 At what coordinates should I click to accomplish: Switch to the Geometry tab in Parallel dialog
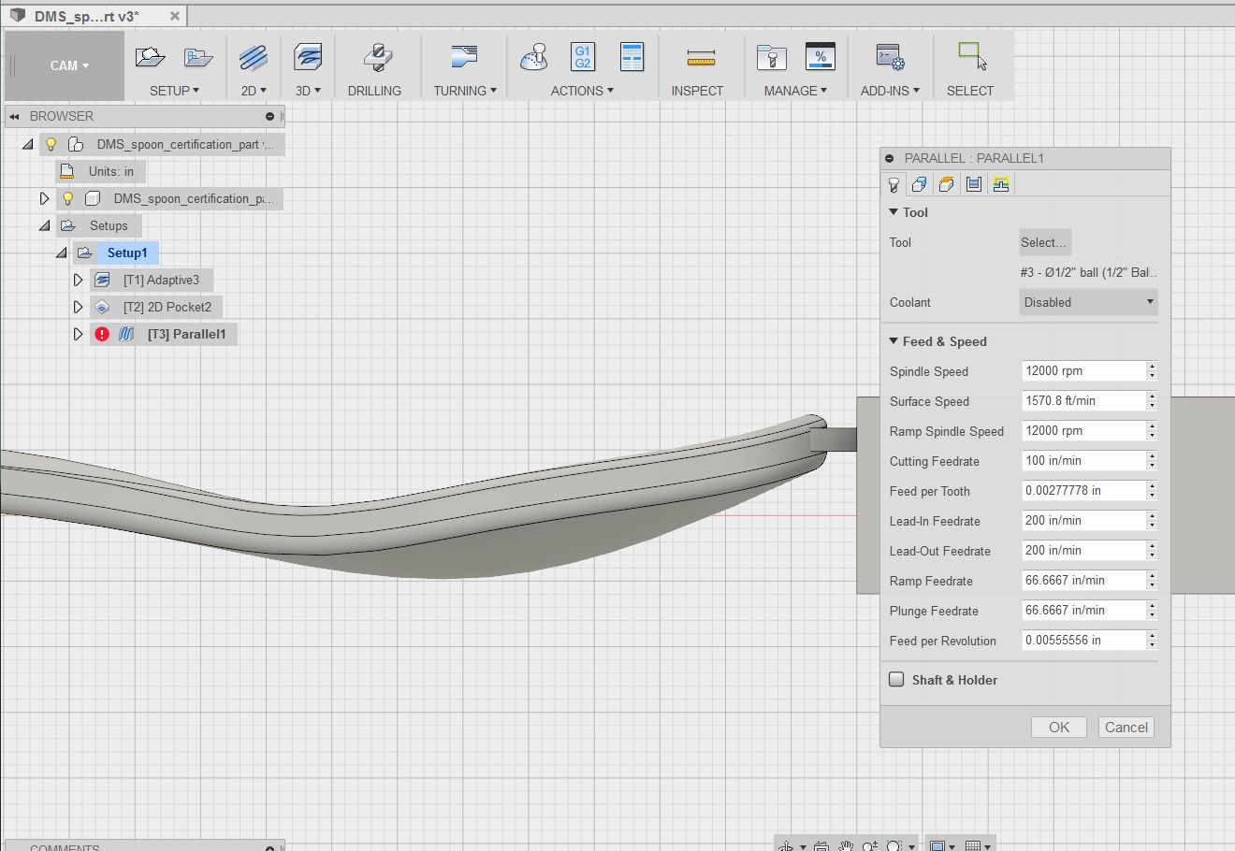pos(920,184)
